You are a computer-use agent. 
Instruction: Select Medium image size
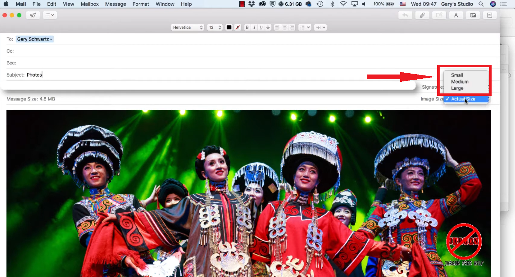(x=459, y=81)
